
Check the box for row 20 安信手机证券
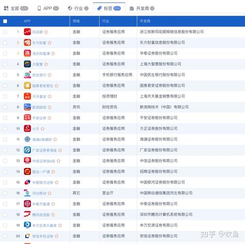[x=5, y=236]
